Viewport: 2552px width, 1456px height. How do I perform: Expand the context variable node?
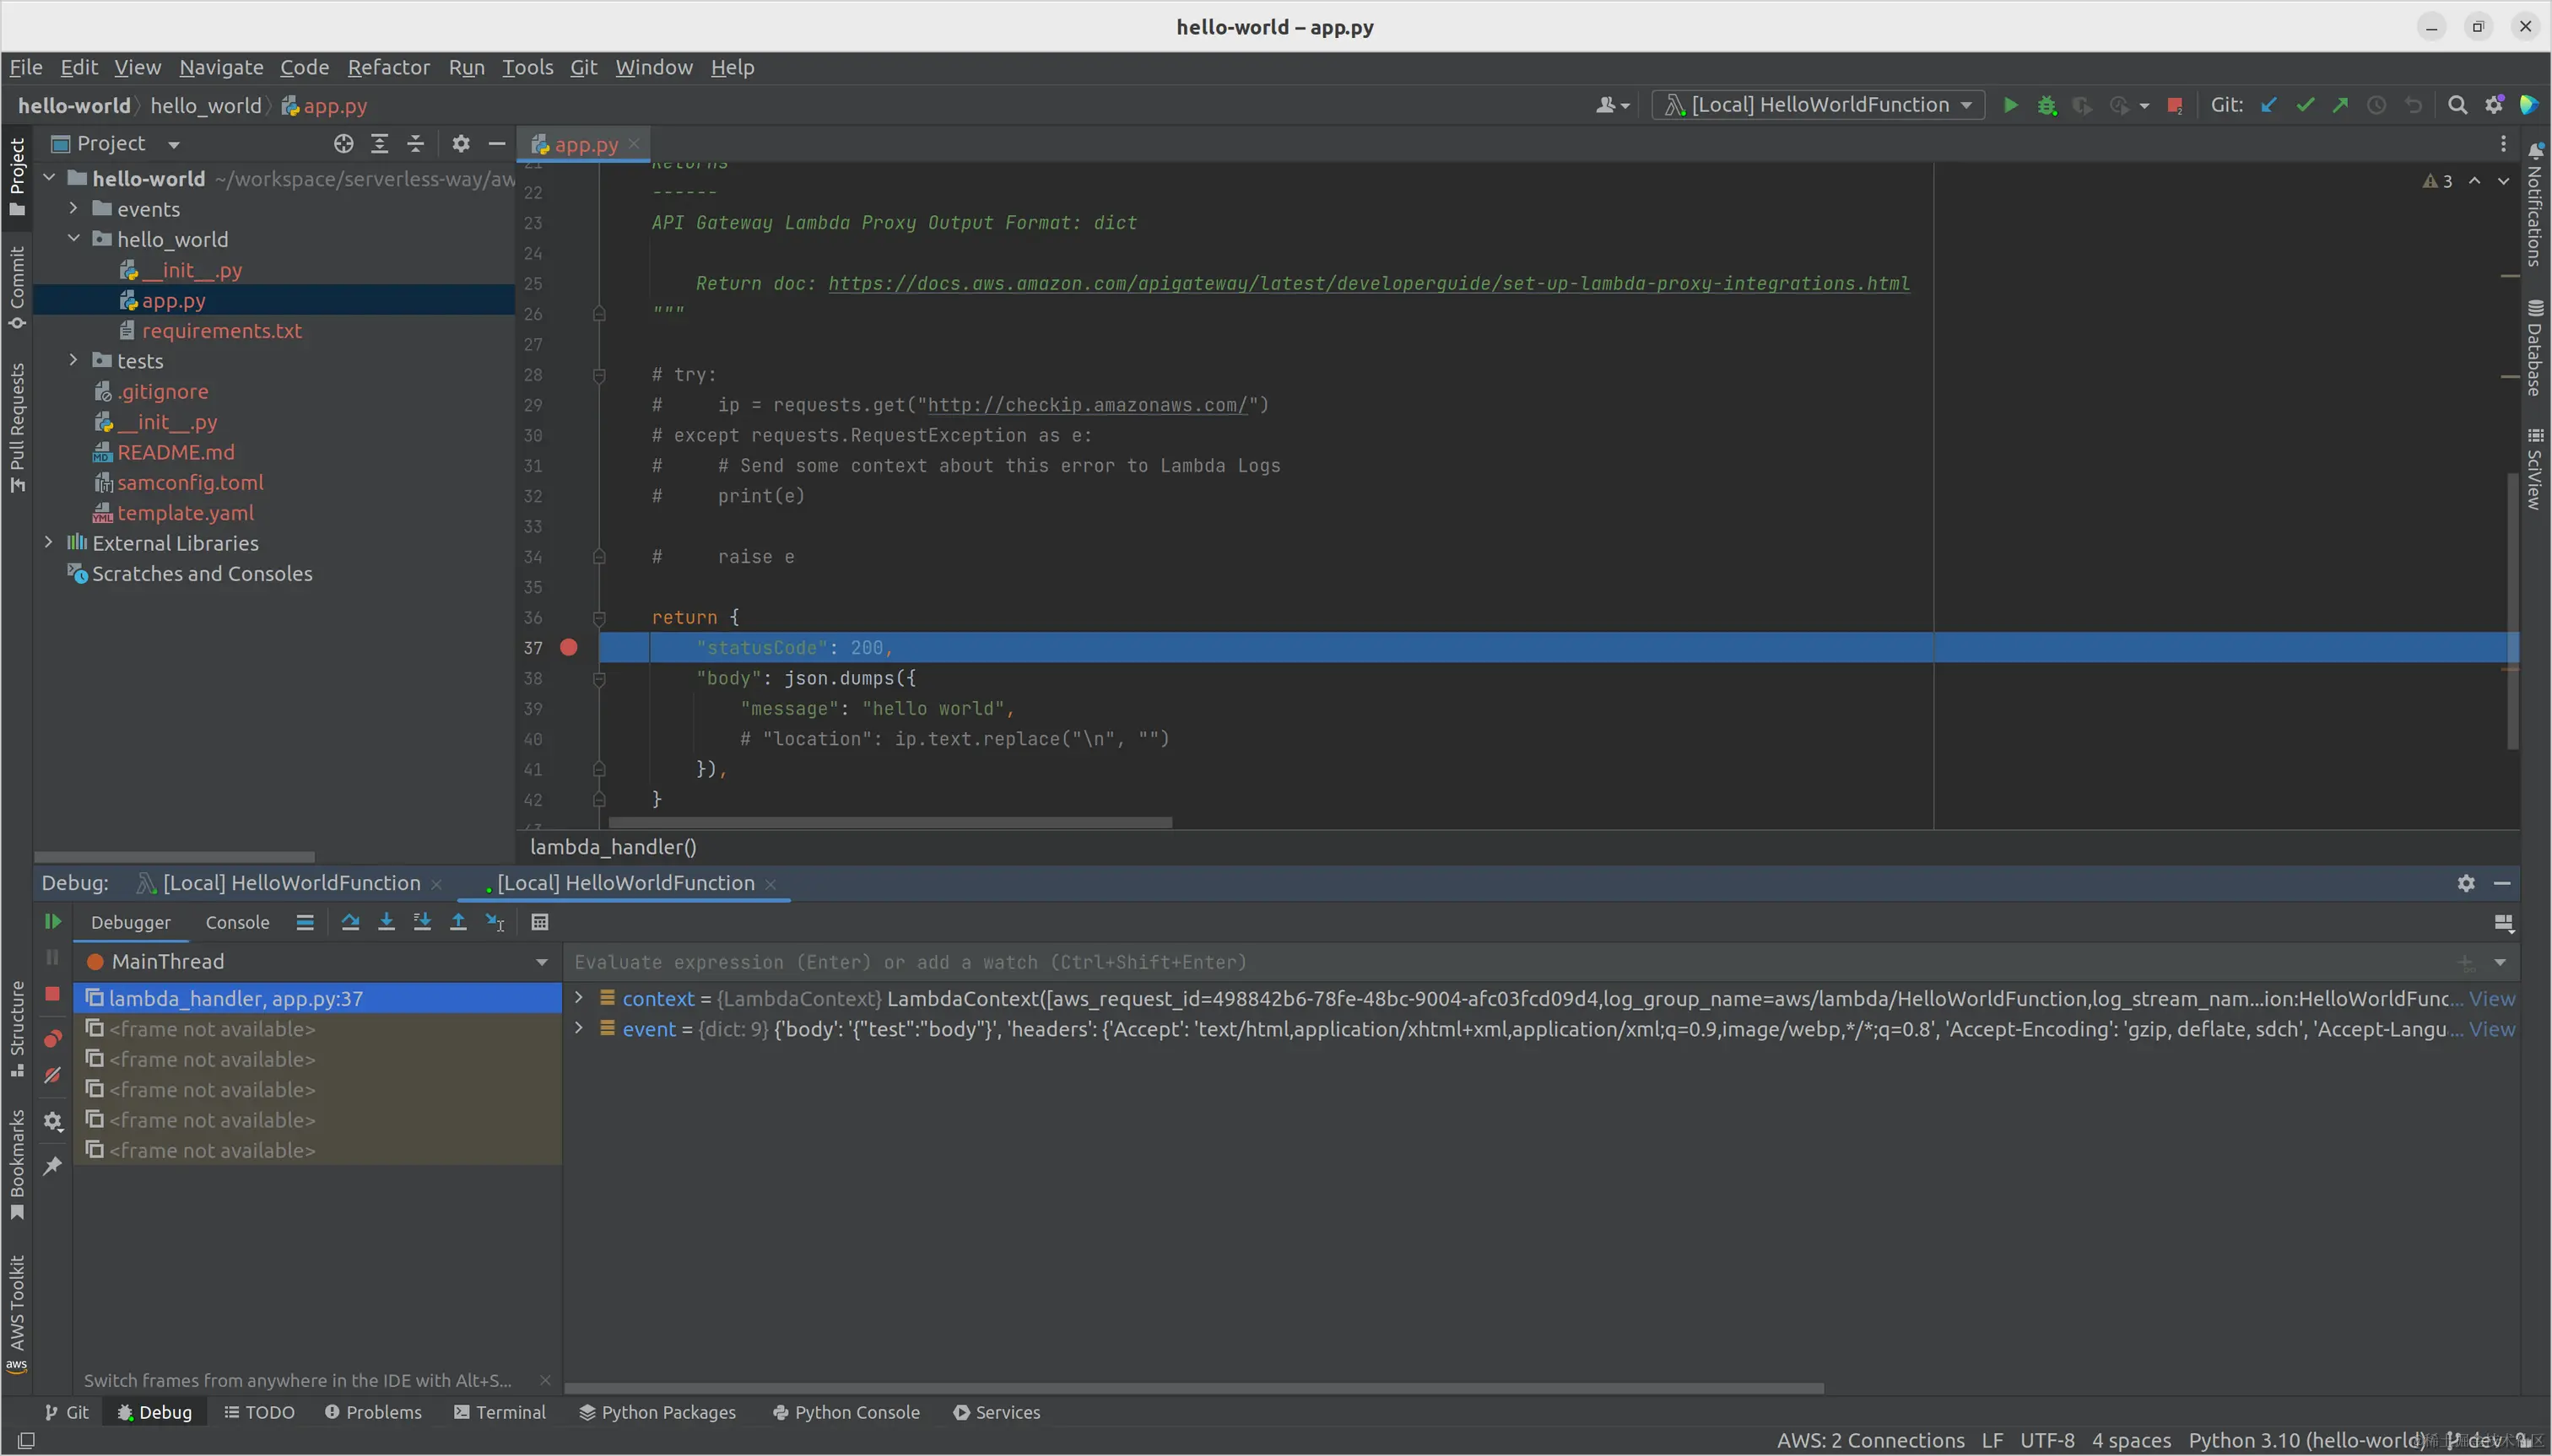[578, 998]
